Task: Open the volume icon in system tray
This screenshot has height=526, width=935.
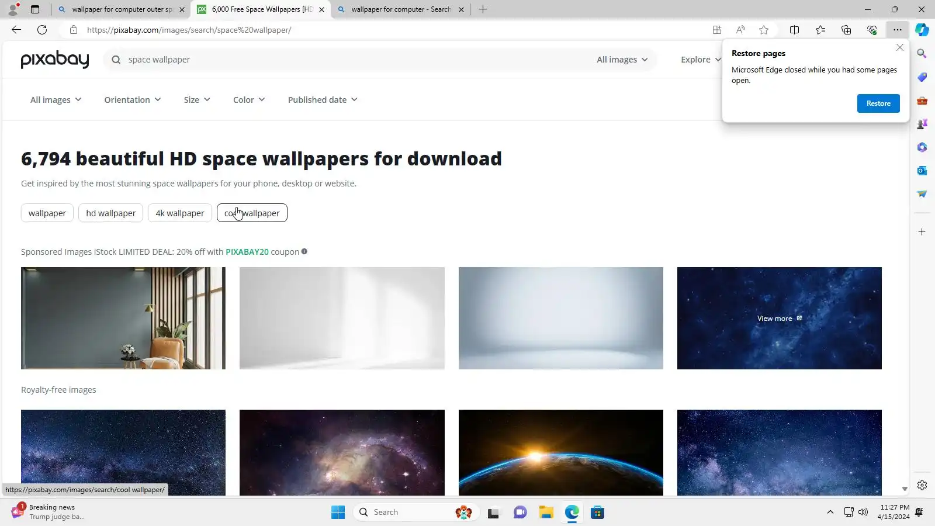Action: coord(863,513)
